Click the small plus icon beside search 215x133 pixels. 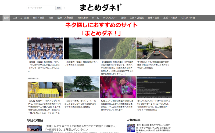tap(64, 8)
